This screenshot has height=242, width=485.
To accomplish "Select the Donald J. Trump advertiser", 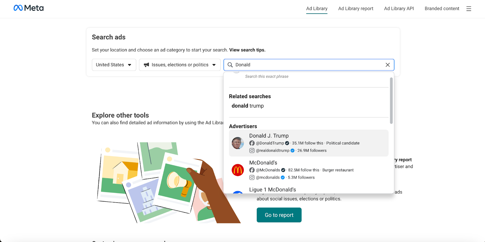I will [x=309, y=143].
